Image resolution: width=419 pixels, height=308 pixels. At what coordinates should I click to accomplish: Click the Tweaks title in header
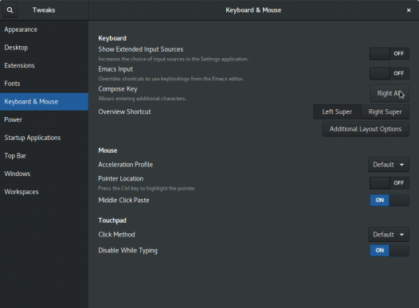tap(44, 10)
